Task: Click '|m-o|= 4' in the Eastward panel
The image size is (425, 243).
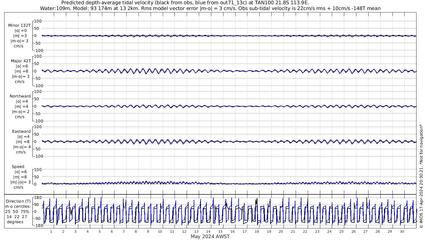Action: coord(22,147)
